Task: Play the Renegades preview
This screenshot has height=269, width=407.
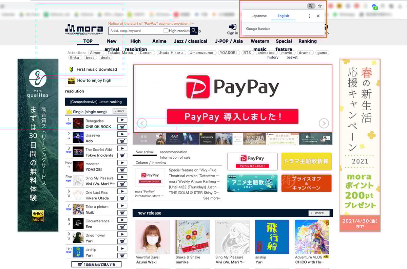Action: pyautogui.click(x=122, y=120)
